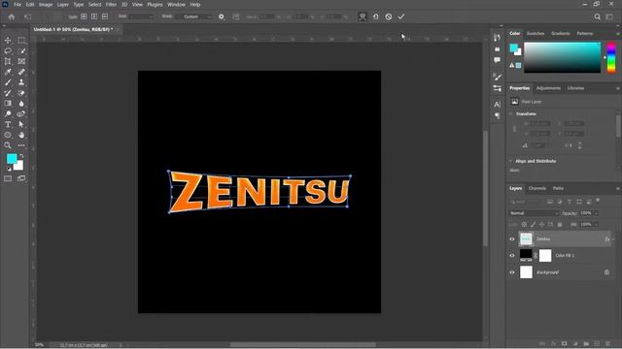The width and height of the screenshot is (622, 349).
Task: Hide the Zenitsu layer
Action: pyautogui.click(x=512, y=239)
